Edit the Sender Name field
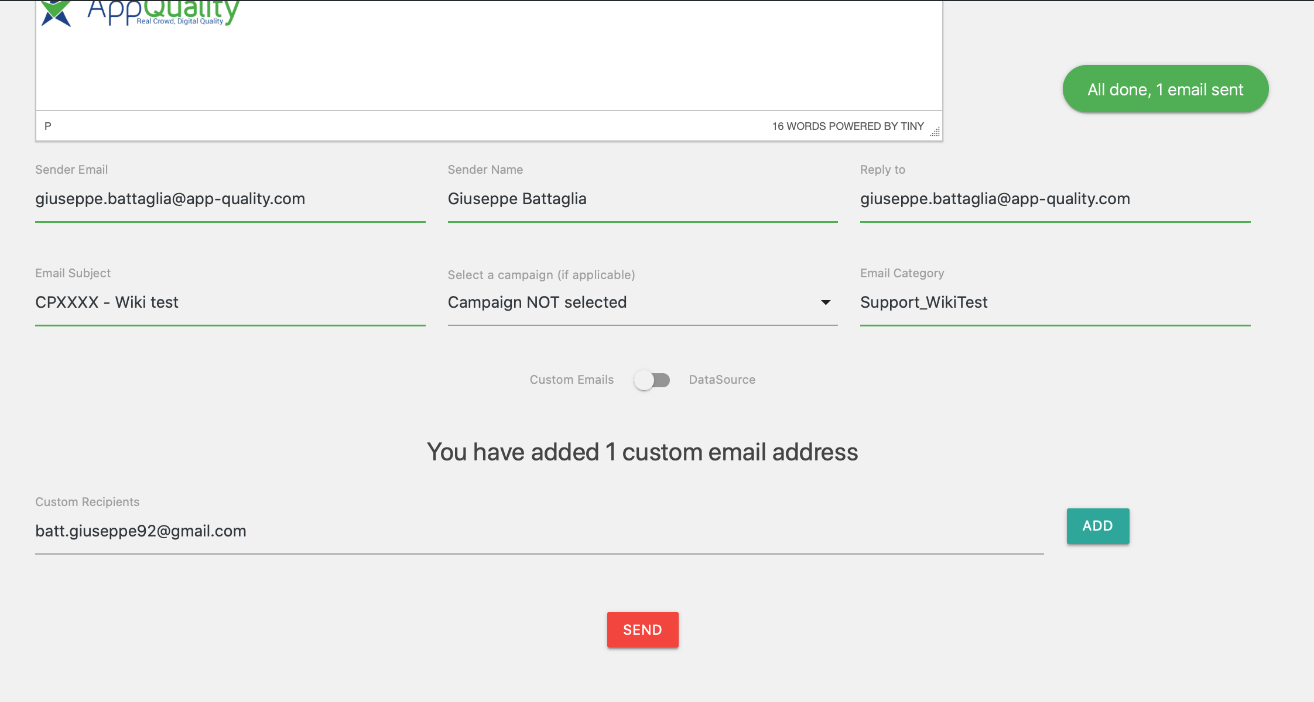Viewport: 1314px width, 702px height. (642, 199)
